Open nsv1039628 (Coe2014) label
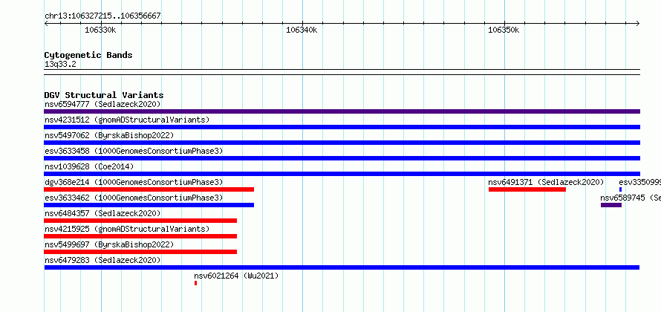This screenshot has width=661, height=312. (x=89, y=166)
